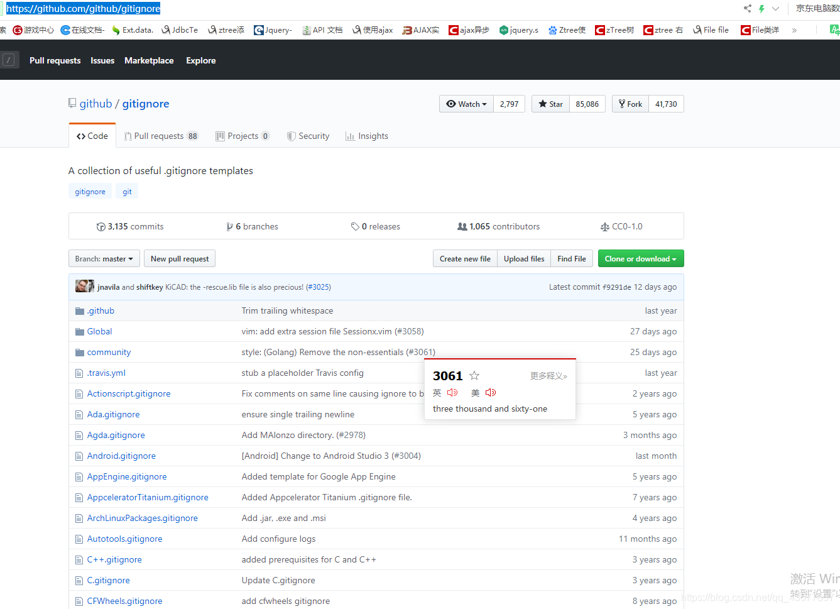Viewport: 840px width, 609px height.
Task: Switch to the Code tab
Action: (x=92, y=136)
